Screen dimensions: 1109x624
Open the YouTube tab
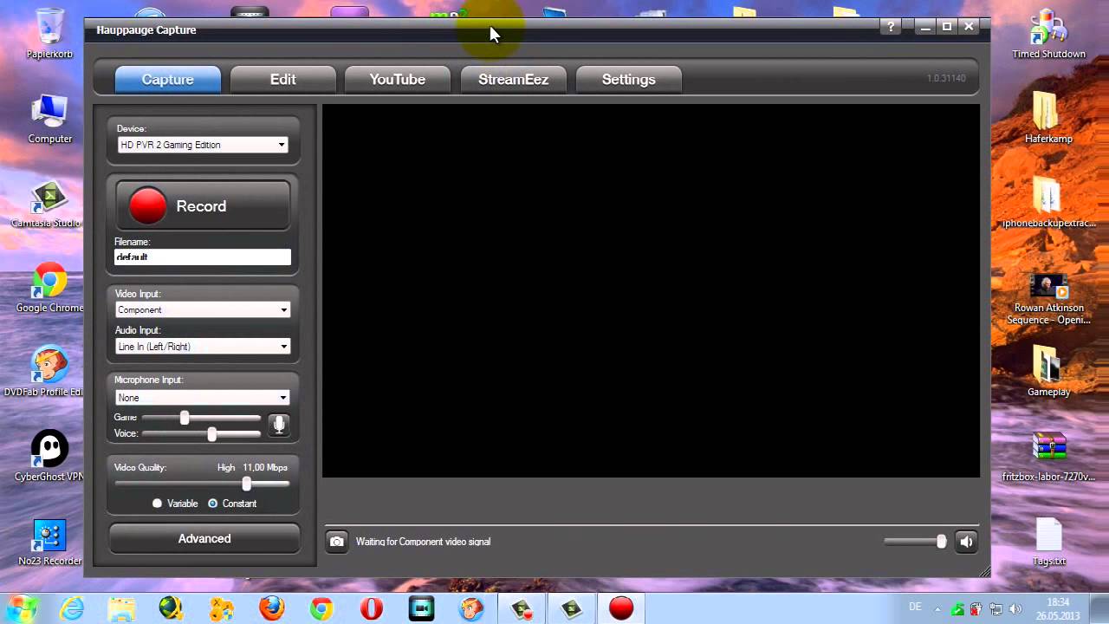397,79
